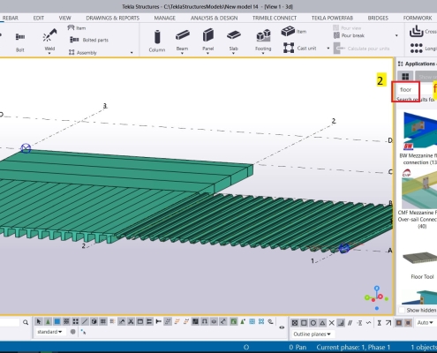Click the Select views rectangle switch
The width and height of the screenshot is (437, 353).
[x=140, y=322]
